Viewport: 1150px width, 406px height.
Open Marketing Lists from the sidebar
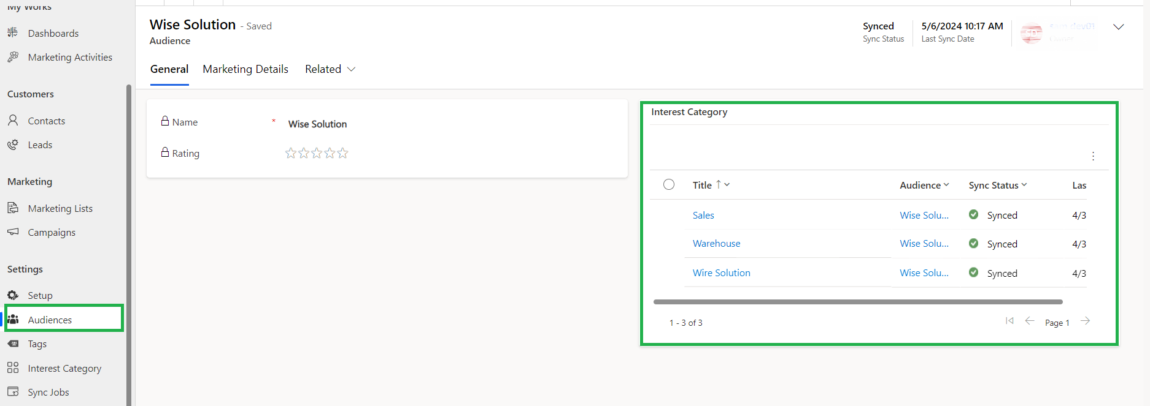60,208
